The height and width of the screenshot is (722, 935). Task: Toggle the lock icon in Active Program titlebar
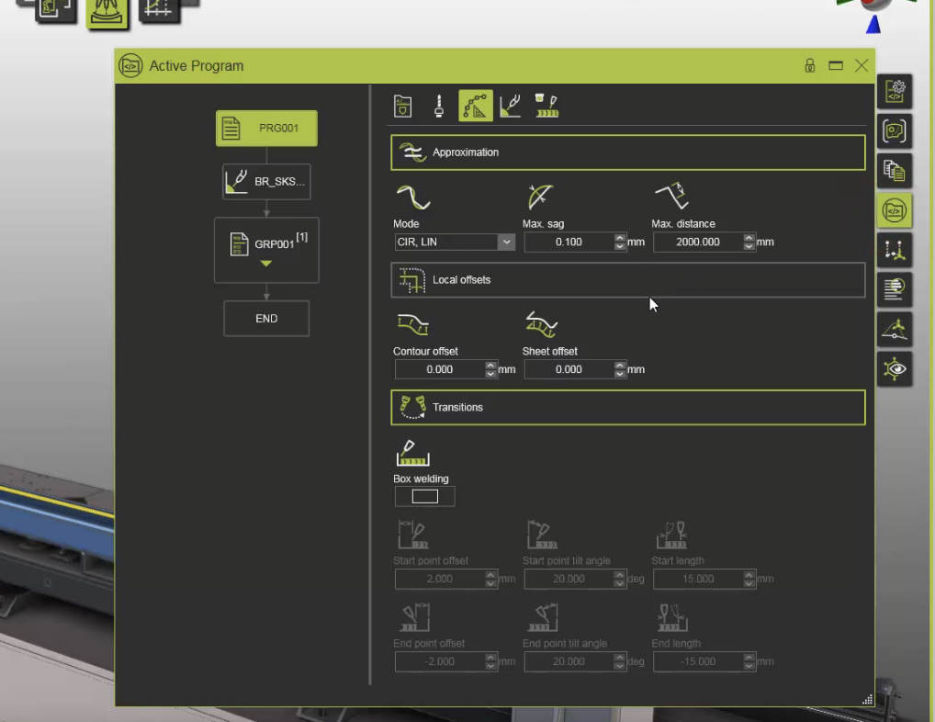click(809, 65)
